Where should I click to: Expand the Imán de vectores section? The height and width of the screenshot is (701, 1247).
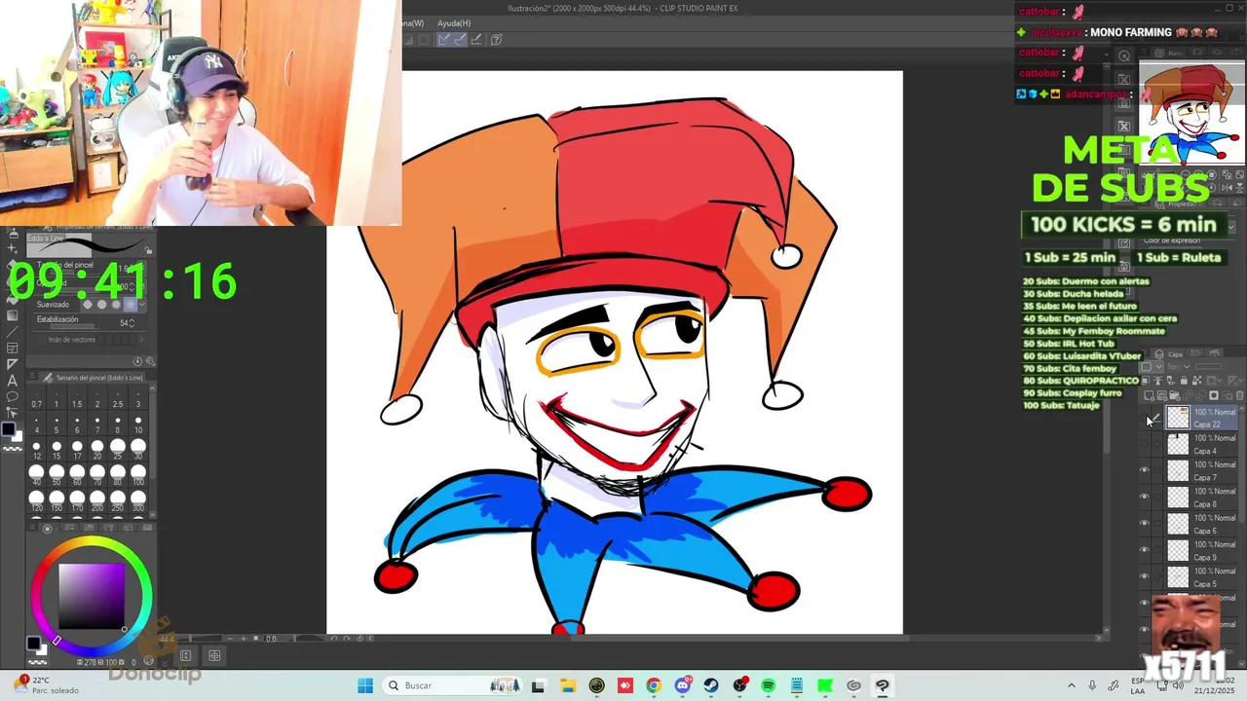click(141, 339)
